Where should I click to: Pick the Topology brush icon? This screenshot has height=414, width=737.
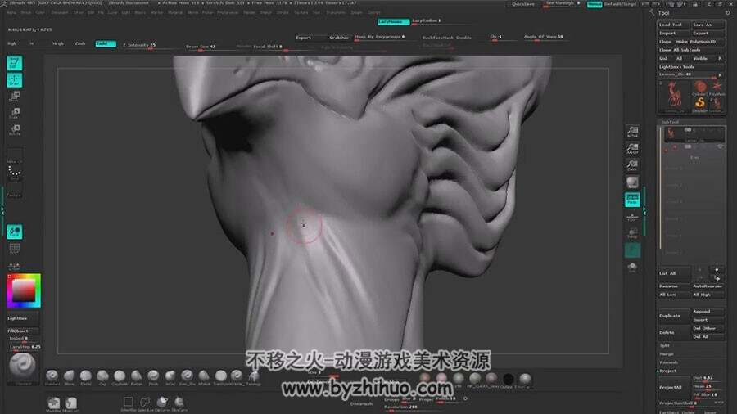tap(253, 376)
